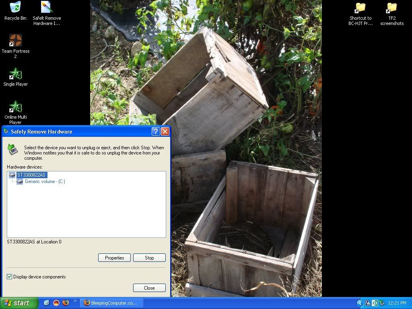Select the Team Fortress 2 desktop shortcut

[x=16, y=46]
